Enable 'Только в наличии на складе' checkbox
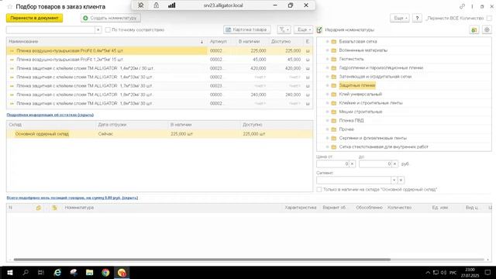The image size is (496, 279). coord(319,189)
